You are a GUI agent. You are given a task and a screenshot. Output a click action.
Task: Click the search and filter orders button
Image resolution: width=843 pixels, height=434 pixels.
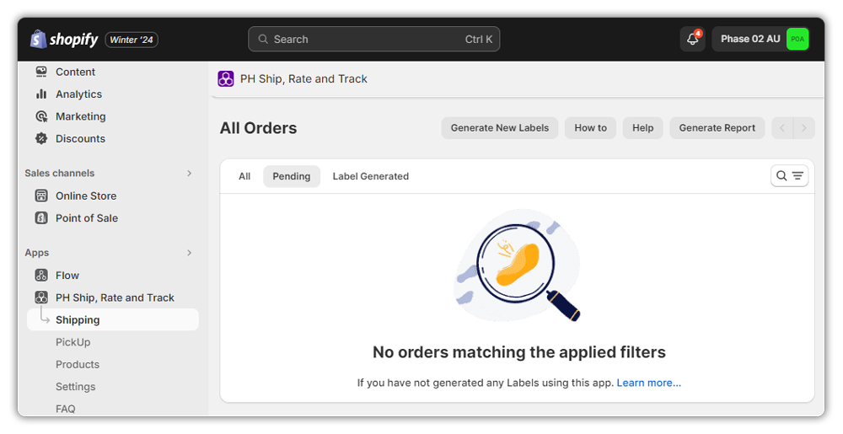click(x=789, y=175)
